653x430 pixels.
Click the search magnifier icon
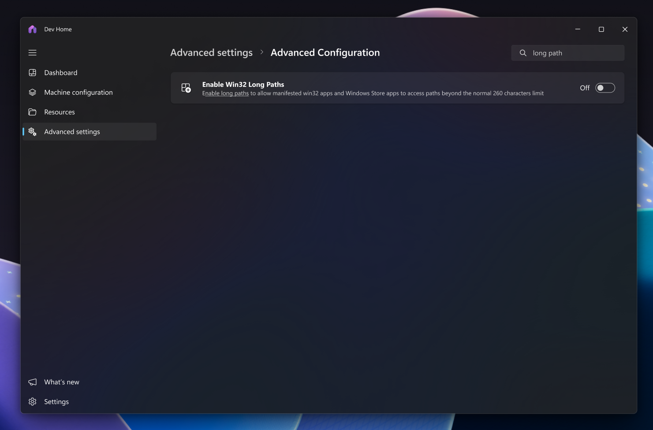tap(522, 53)
